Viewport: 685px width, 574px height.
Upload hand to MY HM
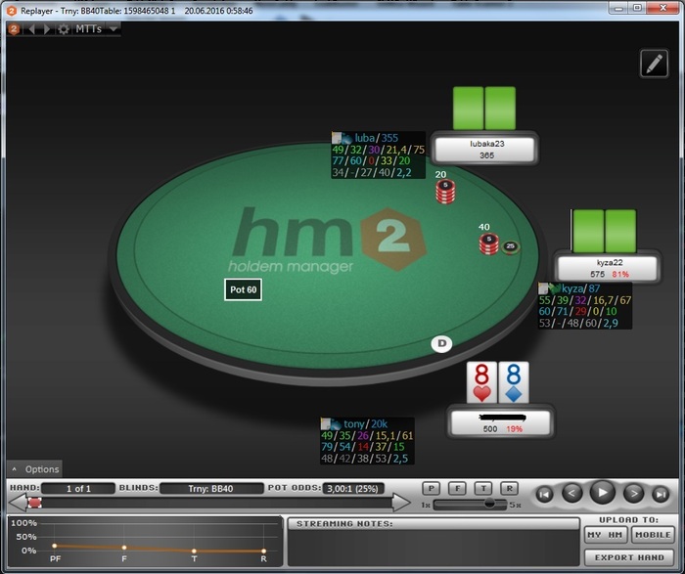tap(606, 535)
